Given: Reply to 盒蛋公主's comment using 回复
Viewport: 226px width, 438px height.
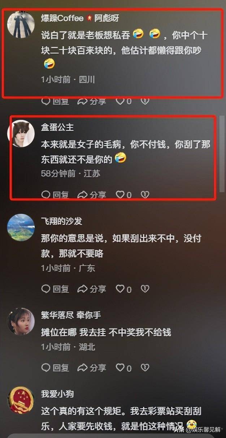Looking at the screenshot, I should pos(55,195).
